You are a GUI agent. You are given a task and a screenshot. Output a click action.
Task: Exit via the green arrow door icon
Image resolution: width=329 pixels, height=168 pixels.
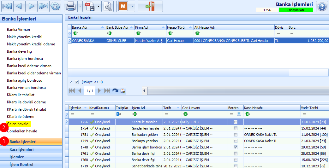pos(150,6)
